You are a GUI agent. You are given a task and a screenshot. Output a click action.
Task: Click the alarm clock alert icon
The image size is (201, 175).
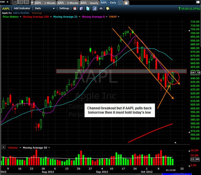coord(75,9)
